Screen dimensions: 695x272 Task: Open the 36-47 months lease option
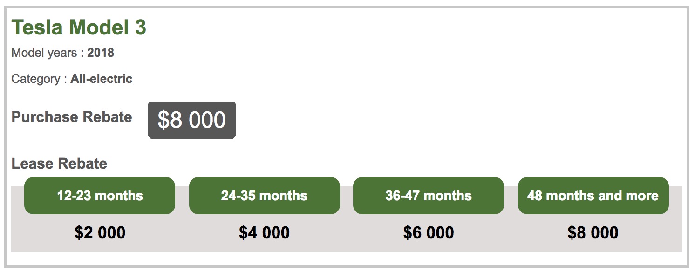(429, 196)
